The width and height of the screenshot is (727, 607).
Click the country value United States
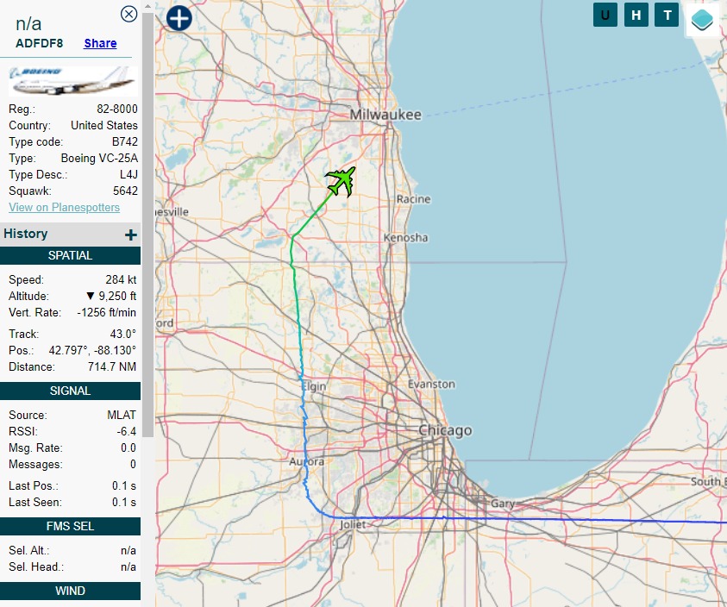point(104,125)
